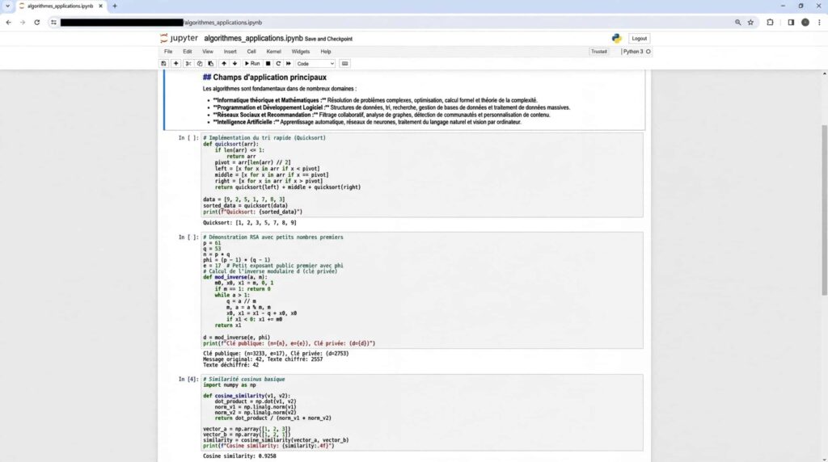
Task: Move selected cell up arrow
Action: point(224,64)
